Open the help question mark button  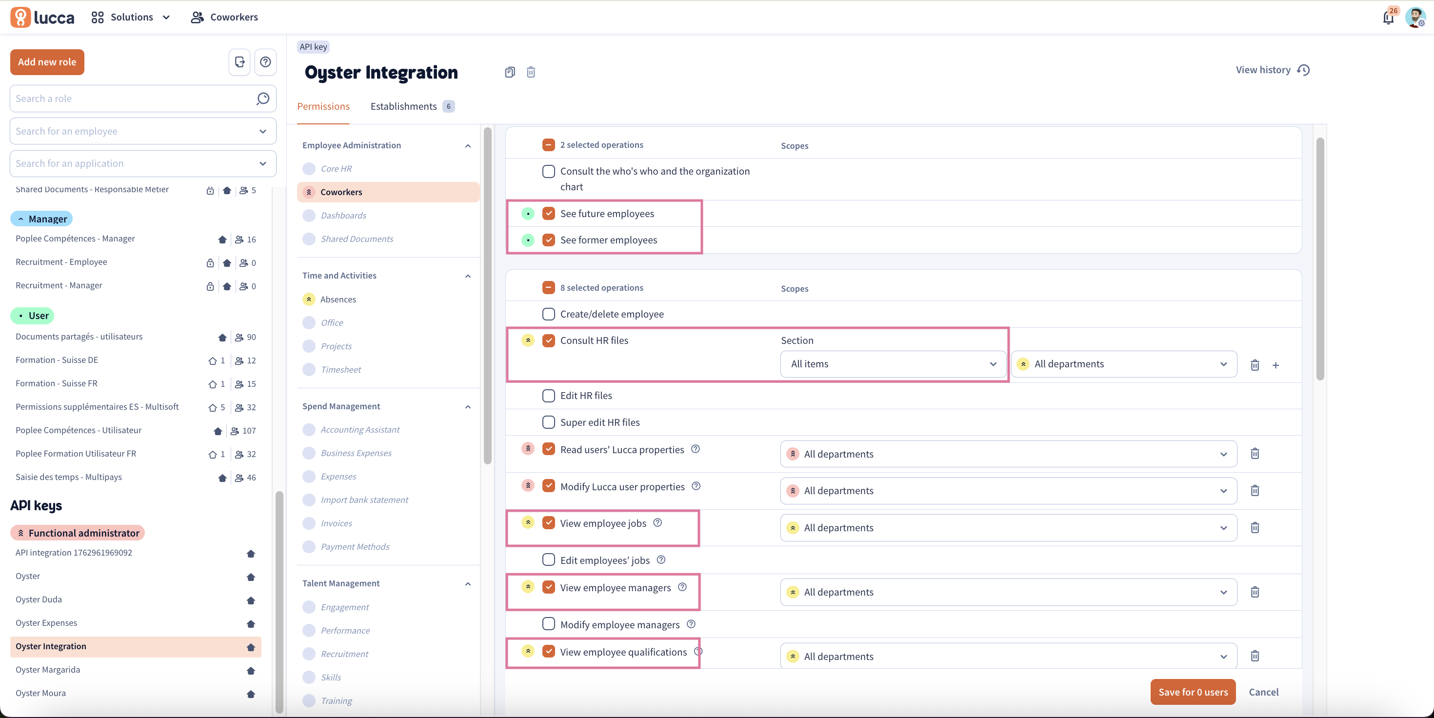[x=265, y=62]
